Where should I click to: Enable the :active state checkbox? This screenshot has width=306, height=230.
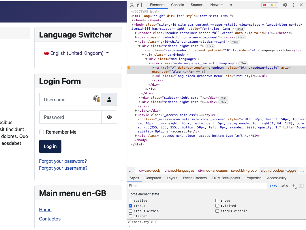point(130,201)
